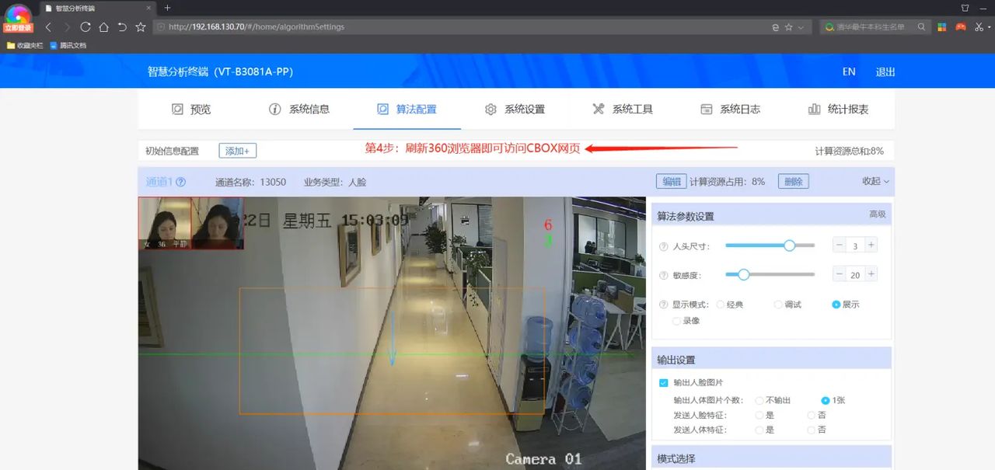Increase 人头尺寸 using the plus stepper
The height and width of the screenshot is (470, 995).
871,244
